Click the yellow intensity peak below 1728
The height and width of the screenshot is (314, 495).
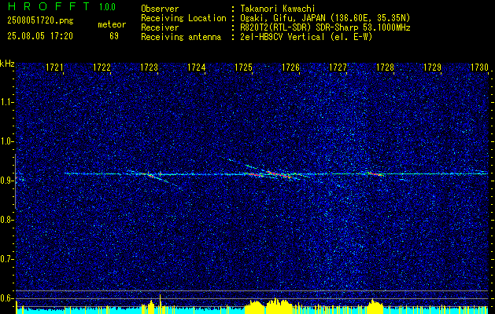[375, 306]
